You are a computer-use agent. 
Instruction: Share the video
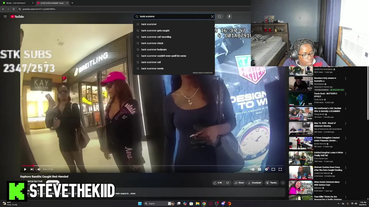239,183
